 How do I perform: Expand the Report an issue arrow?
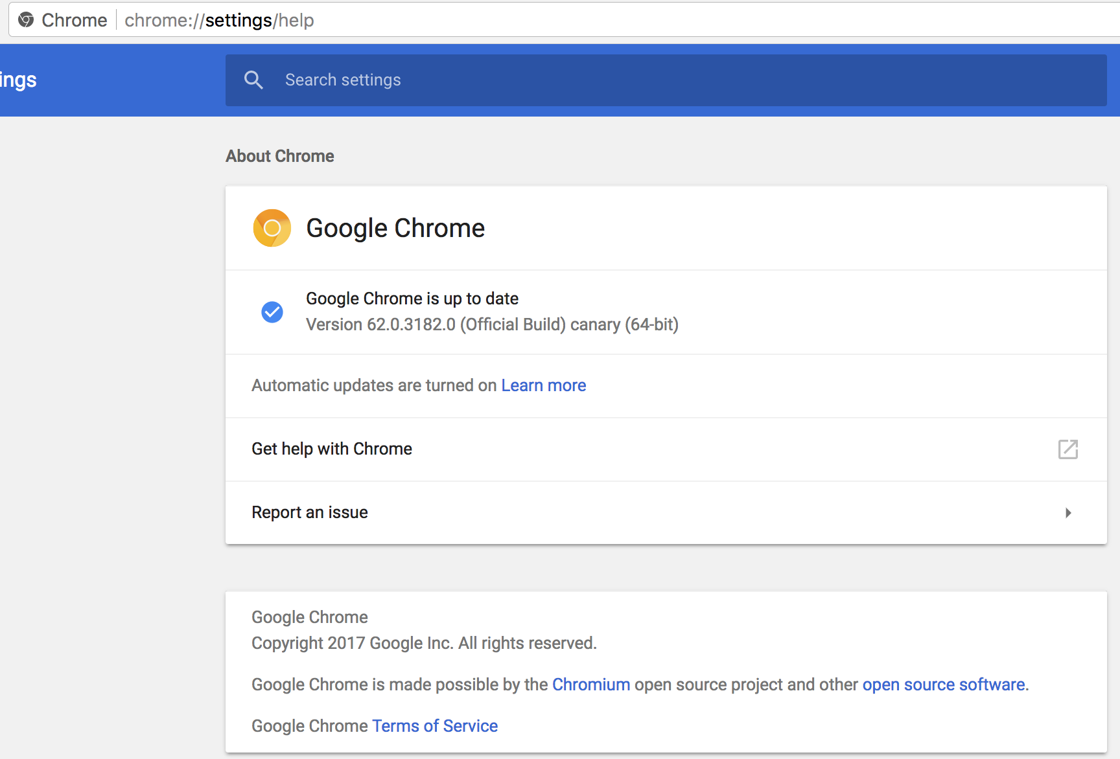coord(1068,513)
